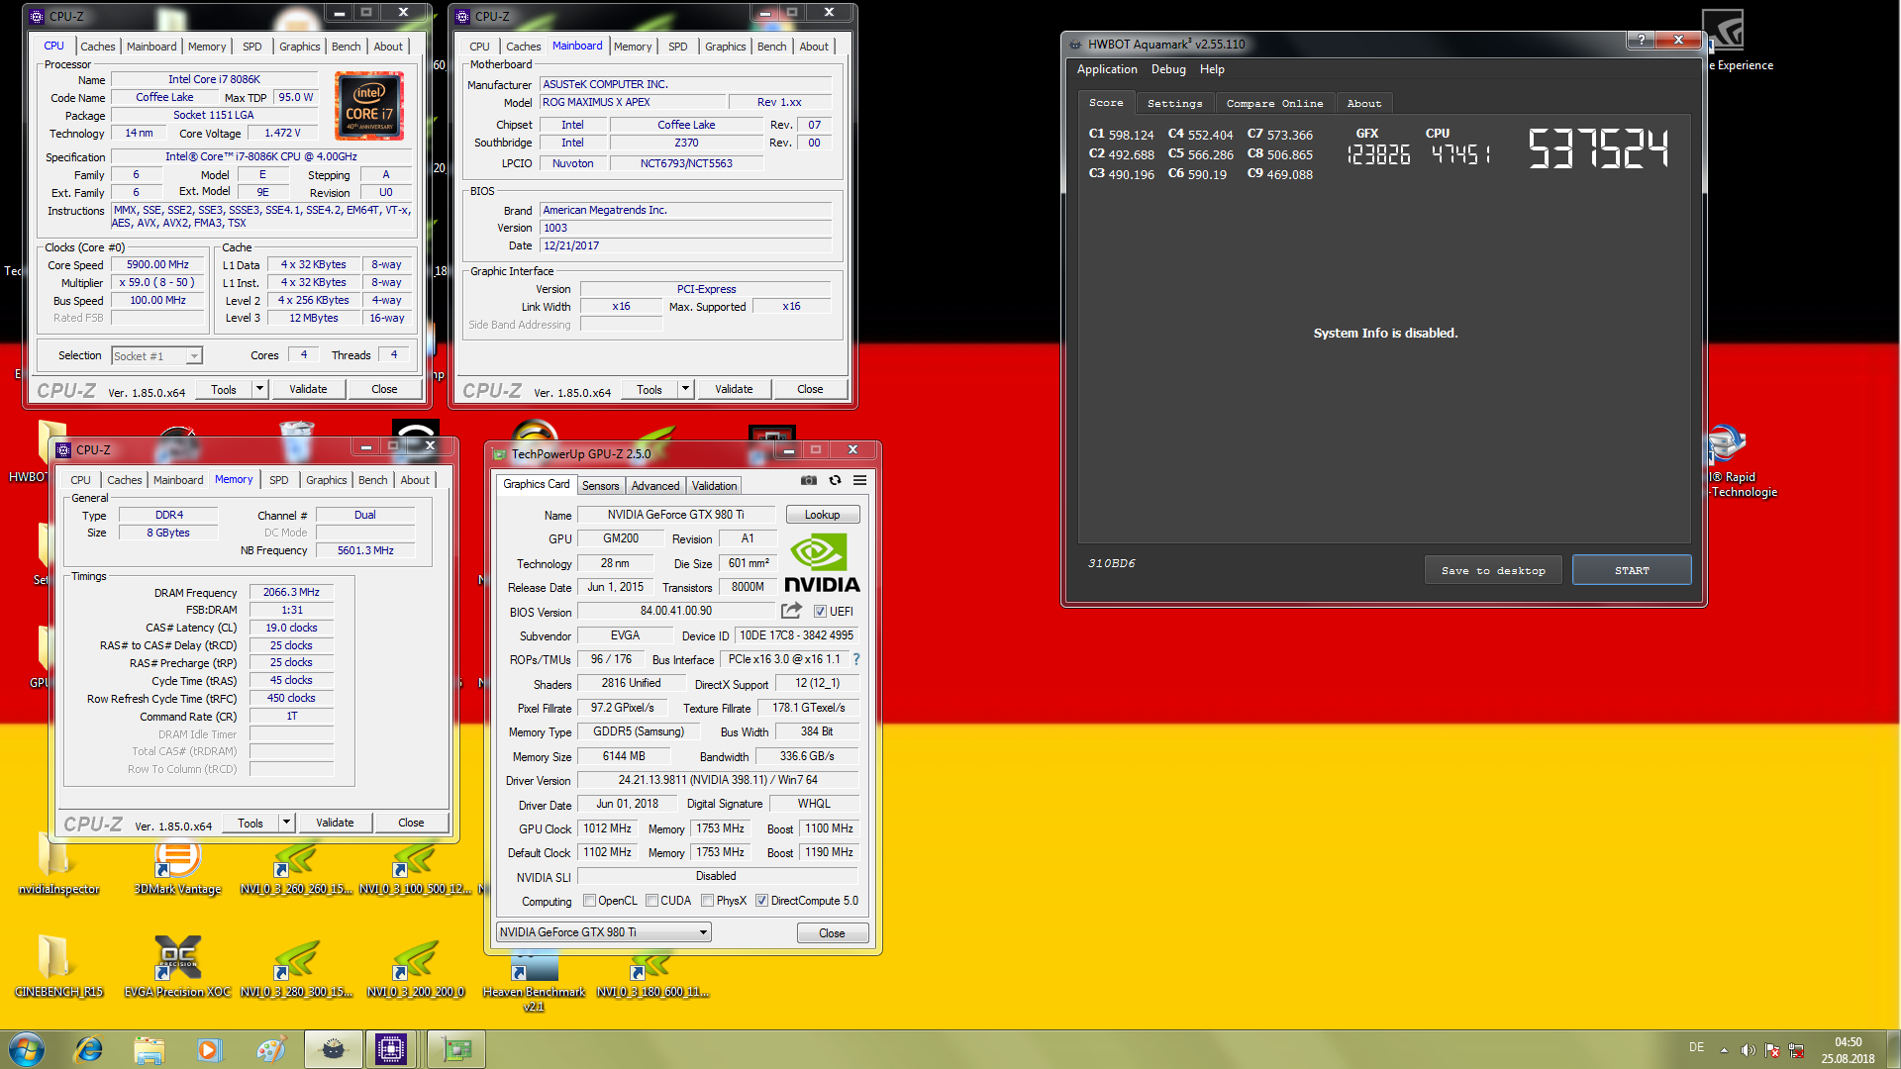The height and width of the screenshot is (1069, 1901).
Task: Click the Intel Core i7 logo badge
Action: pos(369,106)
